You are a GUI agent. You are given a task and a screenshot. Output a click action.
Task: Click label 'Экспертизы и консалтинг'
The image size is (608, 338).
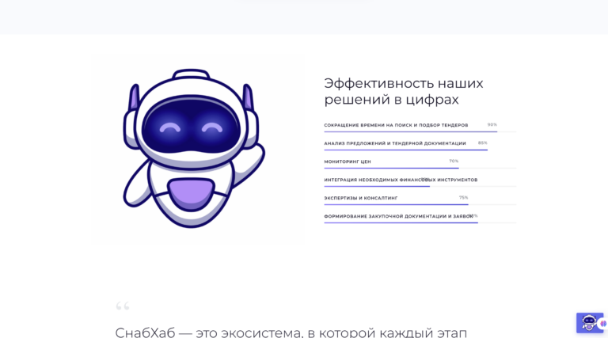(x=361, y=198)
